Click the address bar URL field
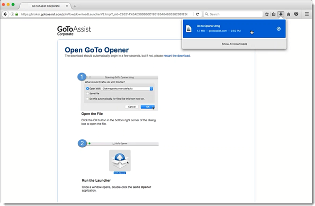Viewport: 315px width, 206px height. [104, 14]
